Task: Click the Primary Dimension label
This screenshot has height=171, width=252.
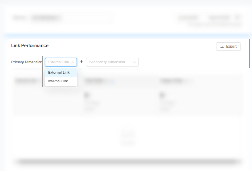Action: click(x=27, y=62)
